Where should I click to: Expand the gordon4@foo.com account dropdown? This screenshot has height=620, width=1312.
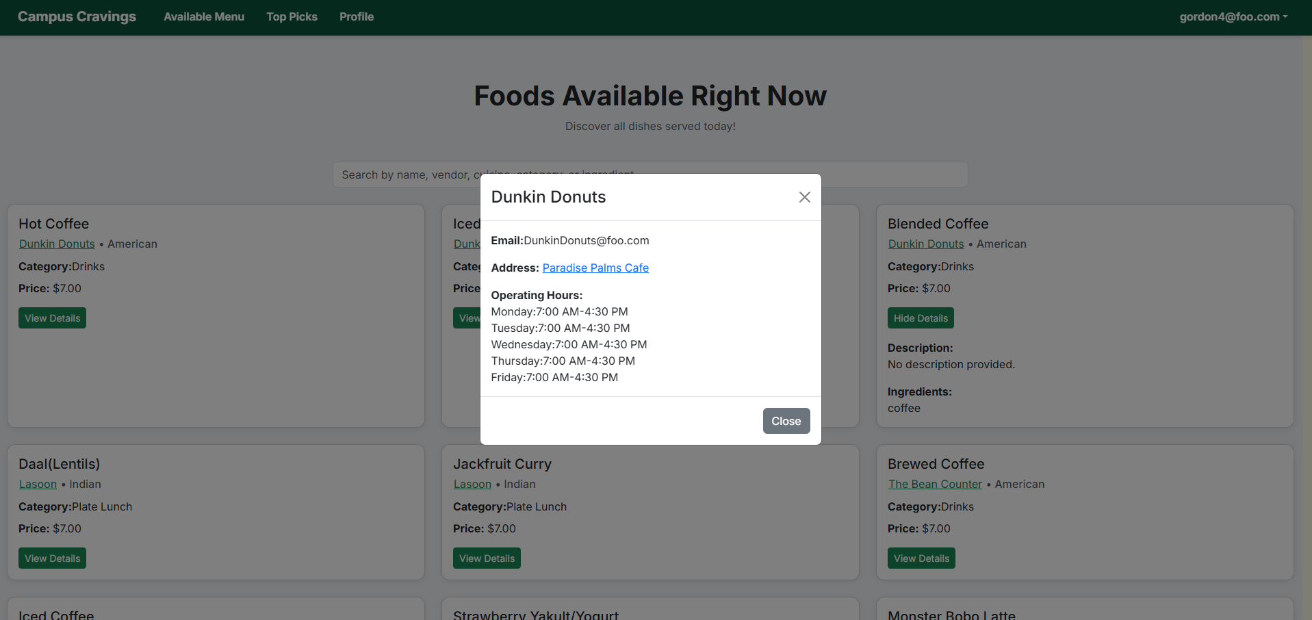click(1233, 16)
